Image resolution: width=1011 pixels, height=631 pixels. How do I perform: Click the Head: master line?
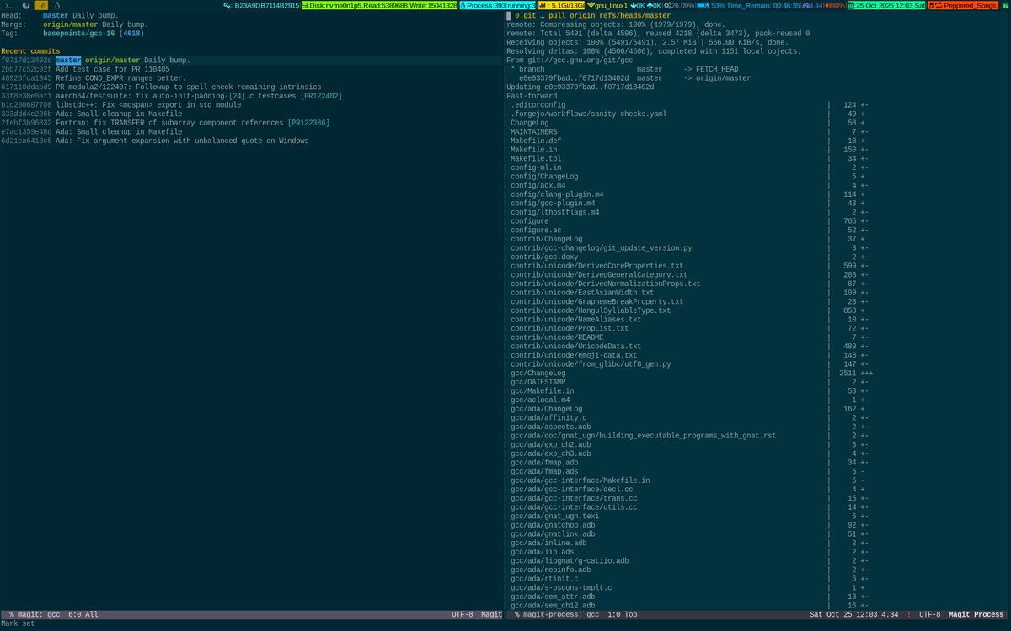tap(60, 16)
